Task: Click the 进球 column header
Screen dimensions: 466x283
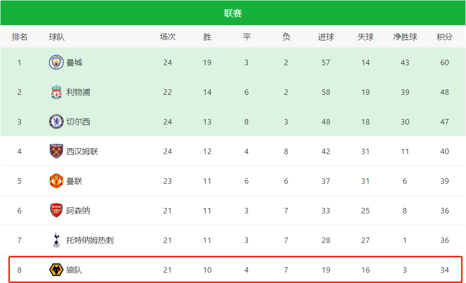Action: tap(326, 37)
